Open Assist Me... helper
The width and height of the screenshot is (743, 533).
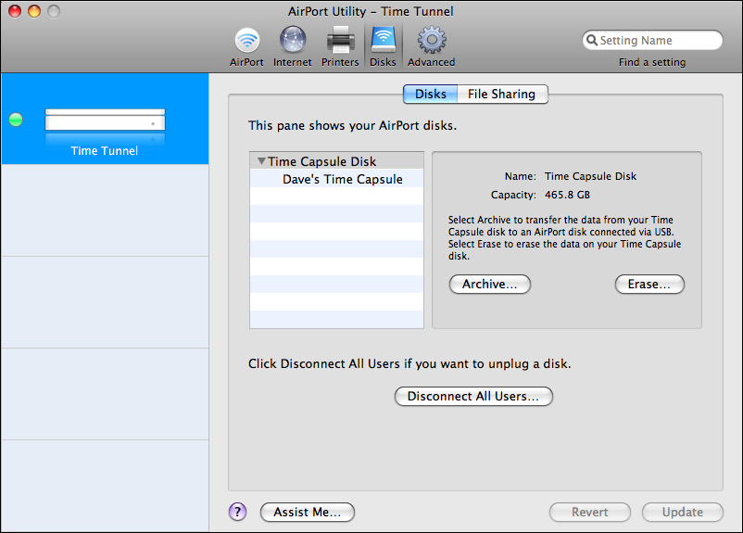pos(307,512)
